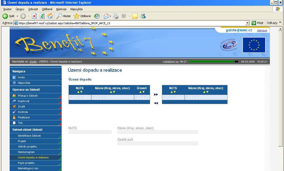Open Projekt section in sidebar
284x171 pixels.
[x=36, y=141]
